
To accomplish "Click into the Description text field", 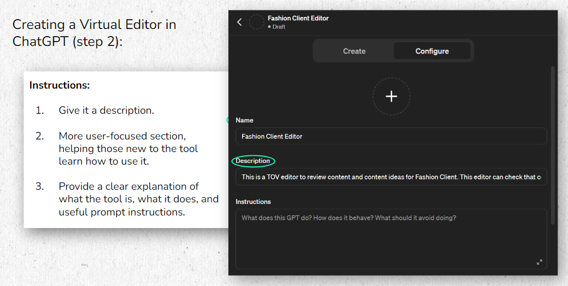I will click(391, 177).
